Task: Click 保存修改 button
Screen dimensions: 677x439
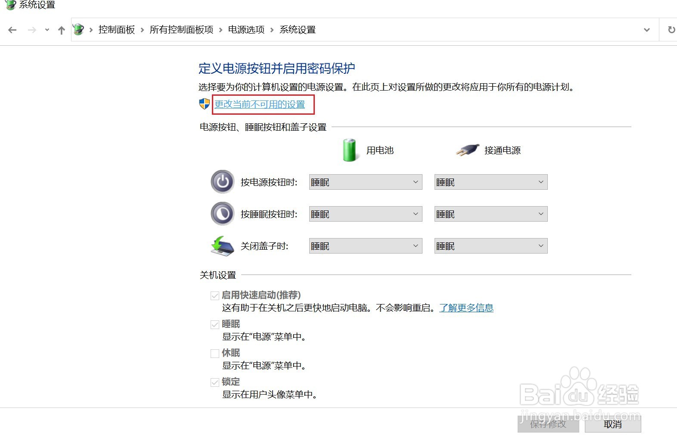Action: pos(548,424)
